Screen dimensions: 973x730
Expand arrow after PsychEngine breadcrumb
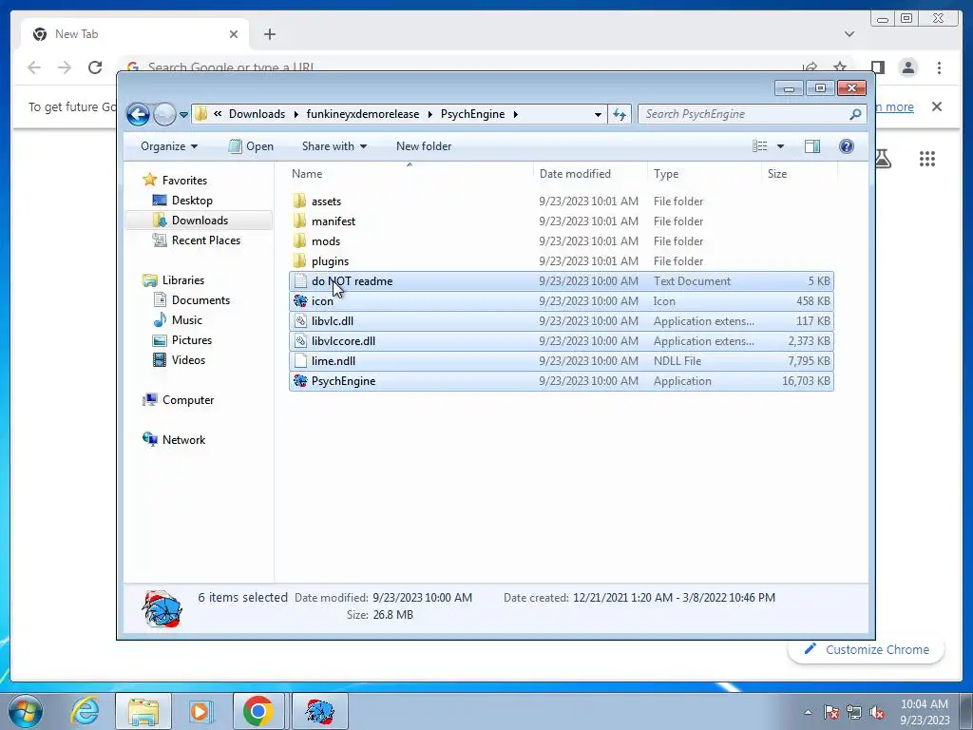tap(516, 114)
